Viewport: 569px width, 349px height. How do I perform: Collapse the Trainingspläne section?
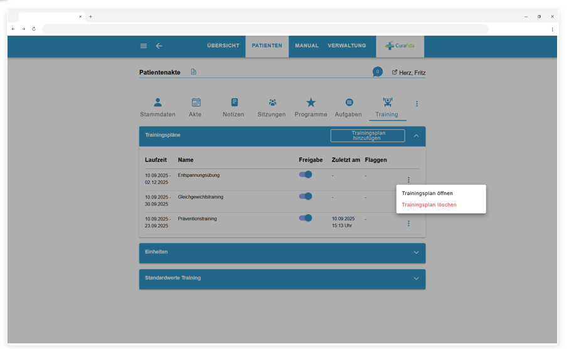[416, 136]
